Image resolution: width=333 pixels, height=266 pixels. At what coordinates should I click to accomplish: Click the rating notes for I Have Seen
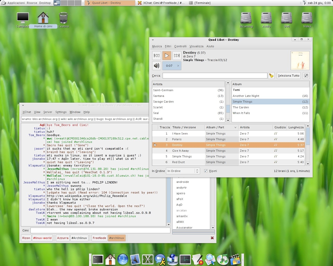click(276, 134)
